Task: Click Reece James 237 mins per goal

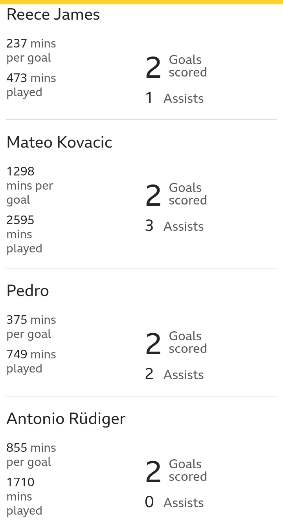Action: coord(31,51)
